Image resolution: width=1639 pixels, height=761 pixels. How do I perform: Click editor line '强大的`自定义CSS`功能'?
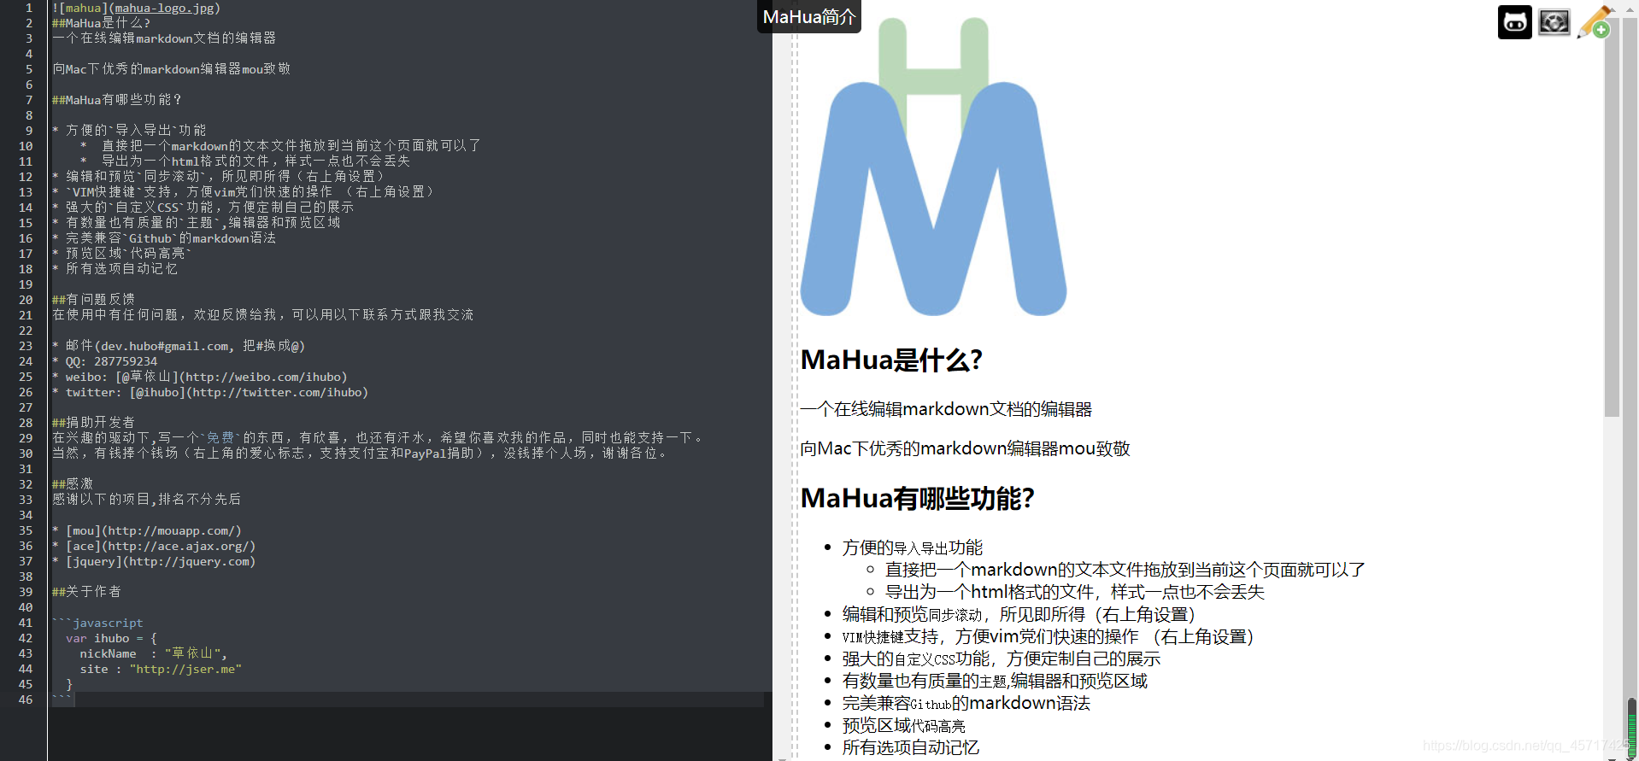pyautogui.click(x=203, y=208)
